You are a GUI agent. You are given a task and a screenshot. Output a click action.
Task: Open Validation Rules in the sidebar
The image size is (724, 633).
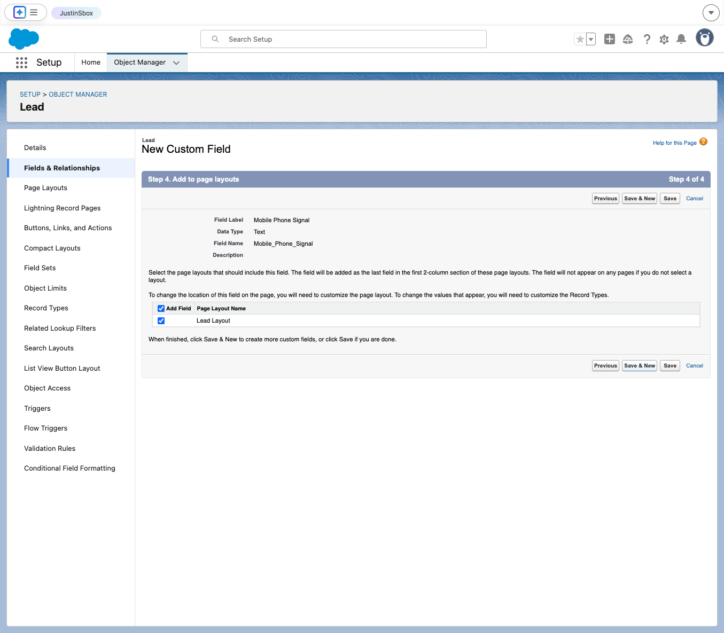click(x=50, y=448)
